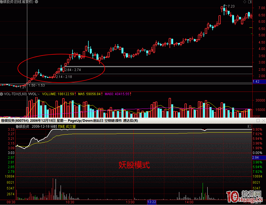Click the 15000 volume axis label
The height and width of the screenshot is (205, 266).
[x=260, y=110]
